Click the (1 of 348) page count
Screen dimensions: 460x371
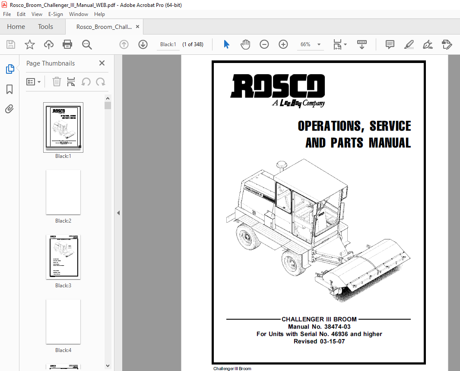tap(193, 44)
